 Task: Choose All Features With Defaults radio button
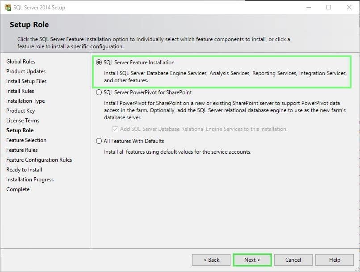click(99, 141)
